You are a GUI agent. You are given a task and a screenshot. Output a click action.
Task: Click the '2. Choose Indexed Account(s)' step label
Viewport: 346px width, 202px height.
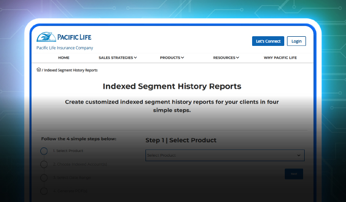pos(80,164)
